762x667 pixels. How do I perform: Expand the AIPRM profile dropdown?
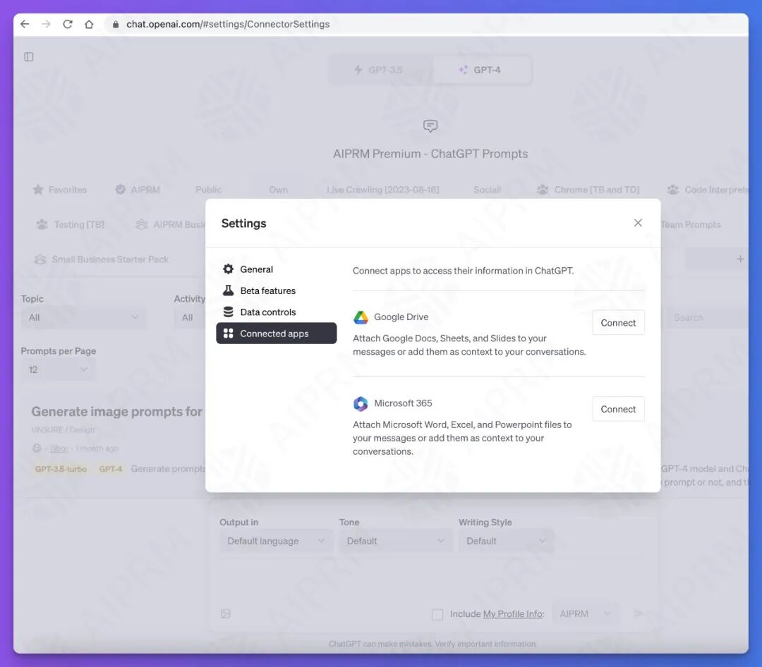pos(585,614)
